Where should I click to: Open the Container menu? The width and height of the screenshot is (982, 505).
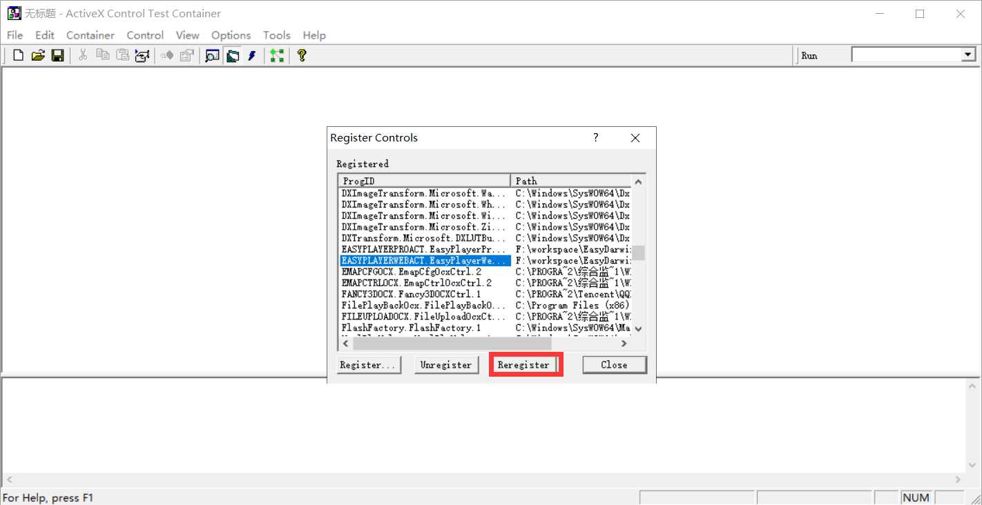point(90,35)
